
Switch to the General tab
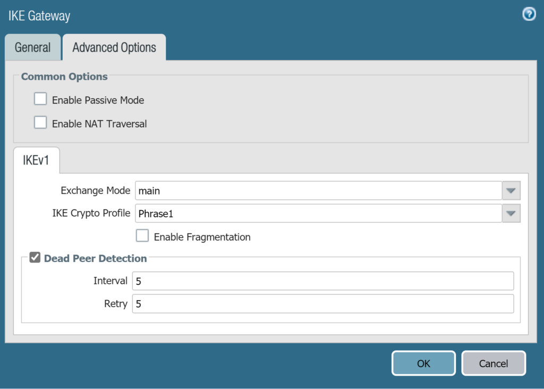pos(32,47)
